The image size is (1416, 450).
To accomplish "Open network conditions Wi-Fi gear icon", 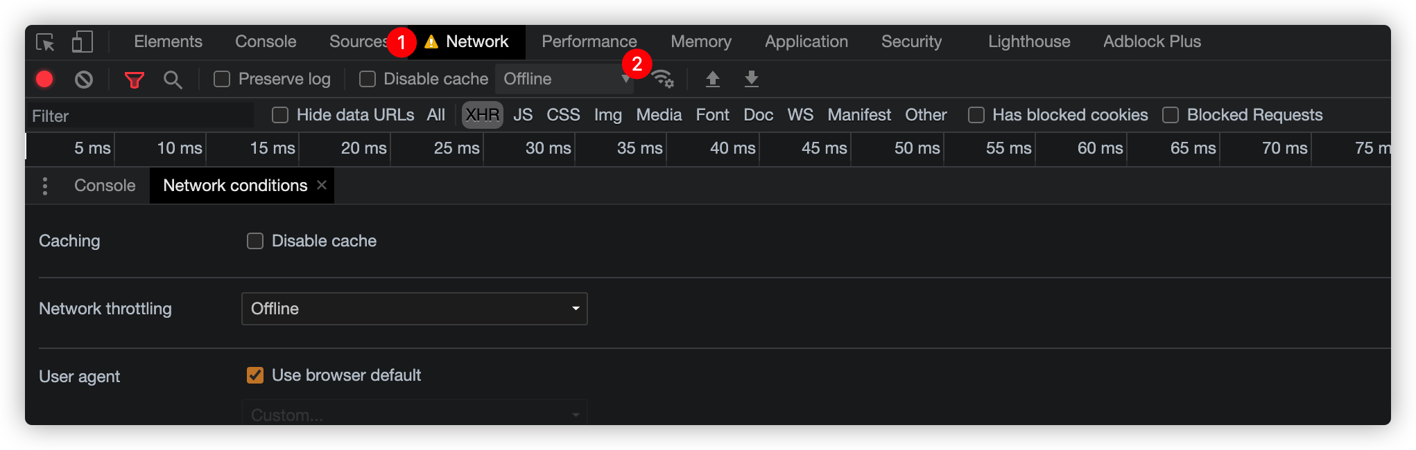I will pyautogui.click(x=663, y=80).
